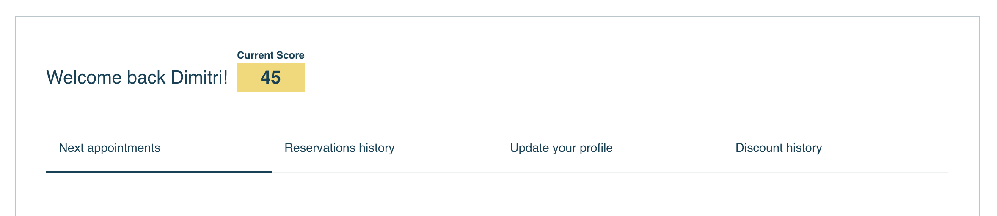Click the text above the yellow score box

coord(271,55)
